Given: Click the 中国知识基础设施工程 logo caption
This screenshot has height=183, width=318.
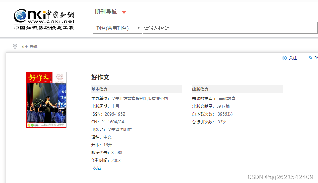Looking at the screenshot, I should point(44,28).
